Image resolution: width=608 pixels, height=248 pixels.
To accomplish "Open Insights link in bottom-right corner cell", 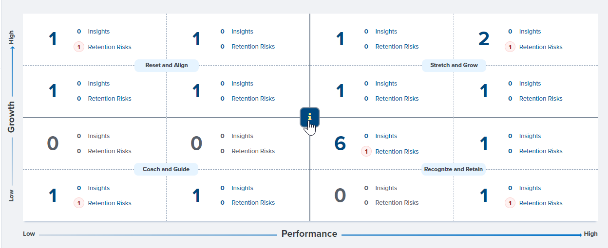I will (x=530, y=188).
